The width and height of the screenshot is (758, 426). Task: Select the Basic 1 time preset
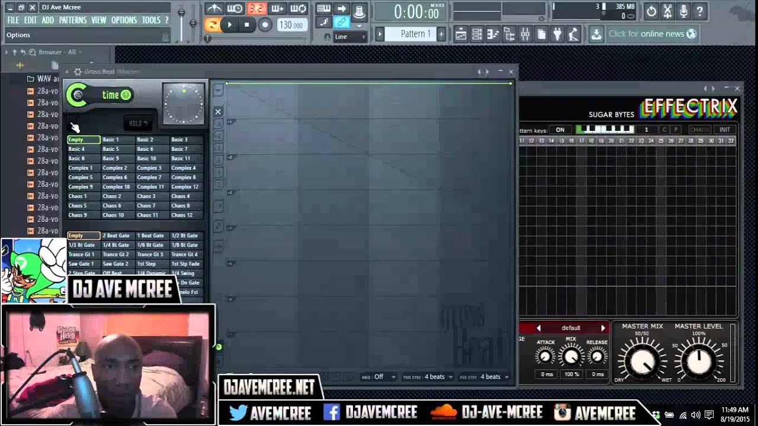118,140
